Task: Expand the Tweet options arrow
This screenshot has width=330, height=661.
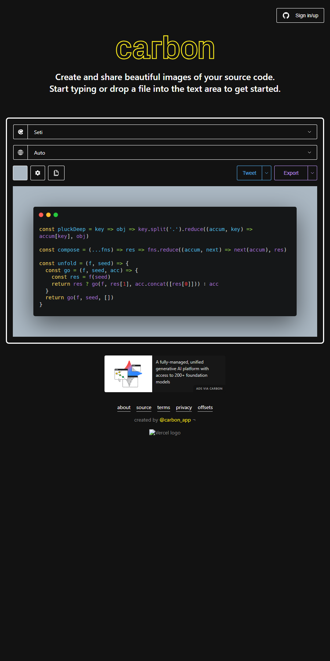Action: pos(267,173)
